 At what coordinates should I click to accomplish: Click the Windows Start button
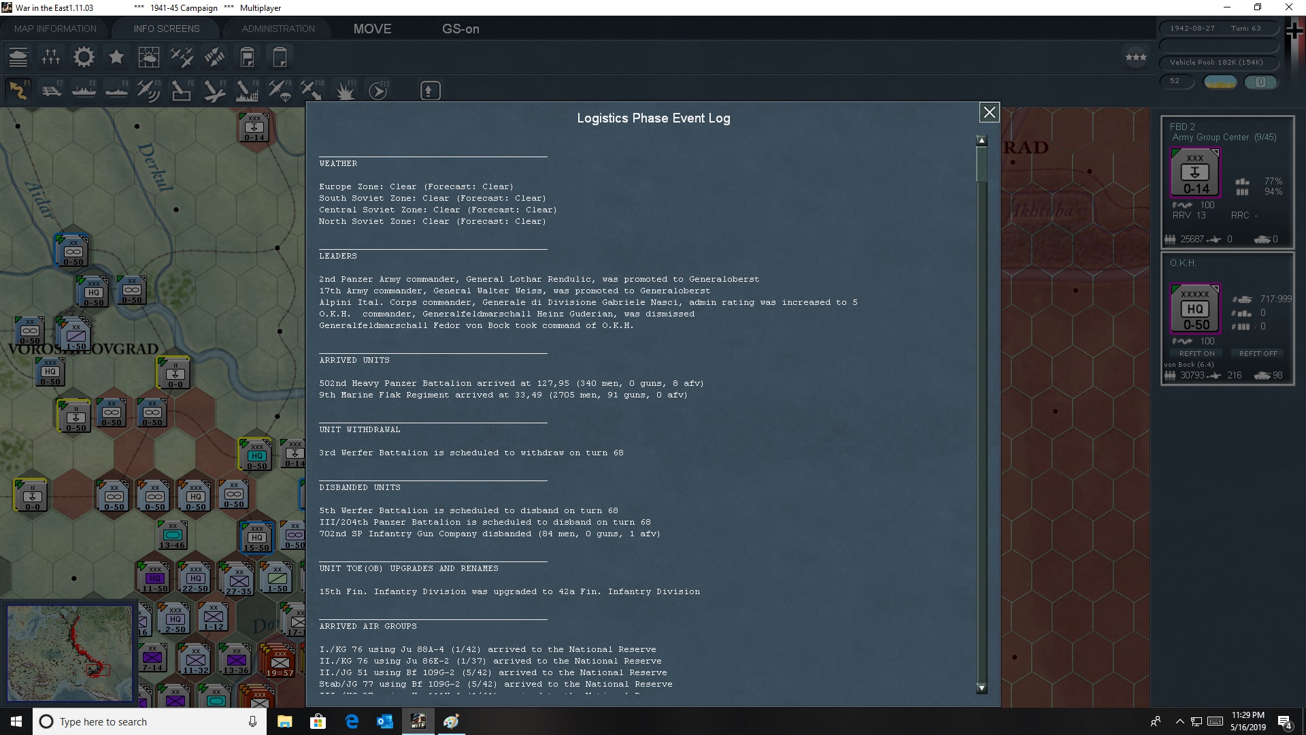pyautogui.click(x=16, y=721)
